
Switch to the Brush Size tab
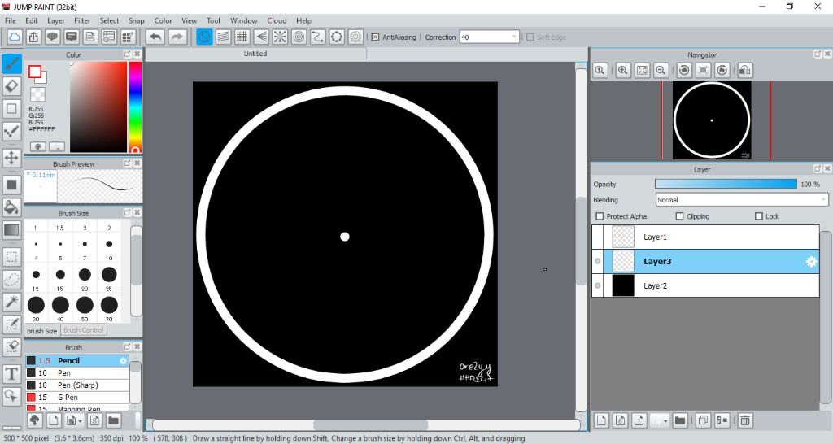[42, 330]
